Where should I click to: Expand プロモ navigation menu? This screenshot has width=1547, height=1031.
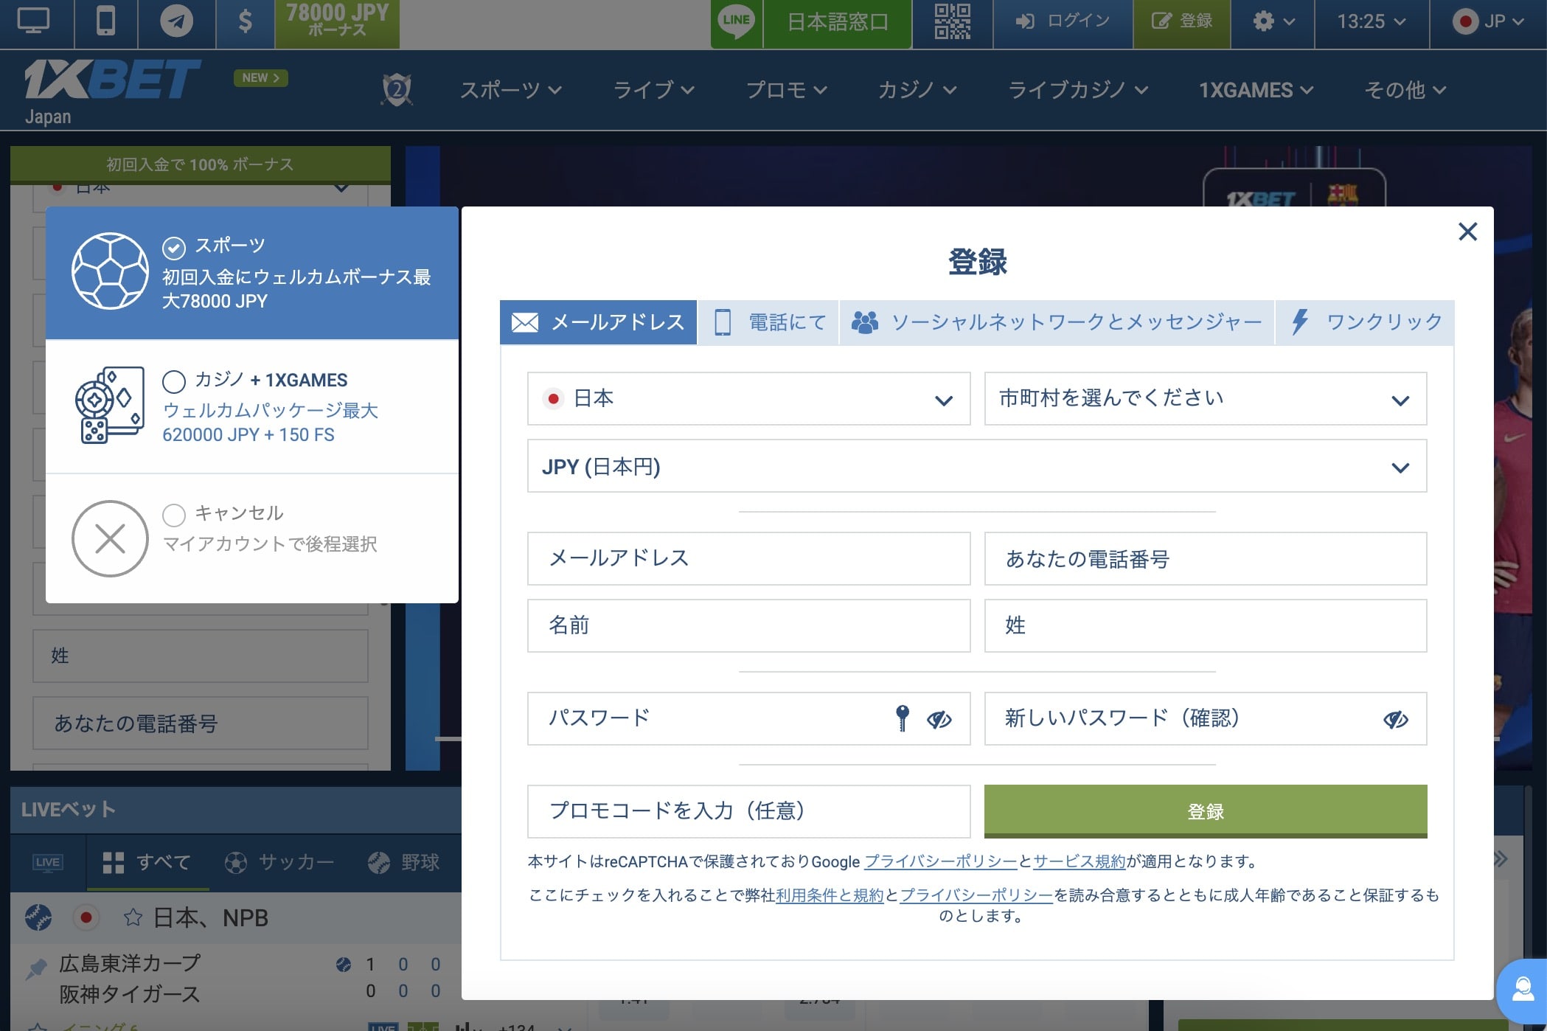coord(786,90)
